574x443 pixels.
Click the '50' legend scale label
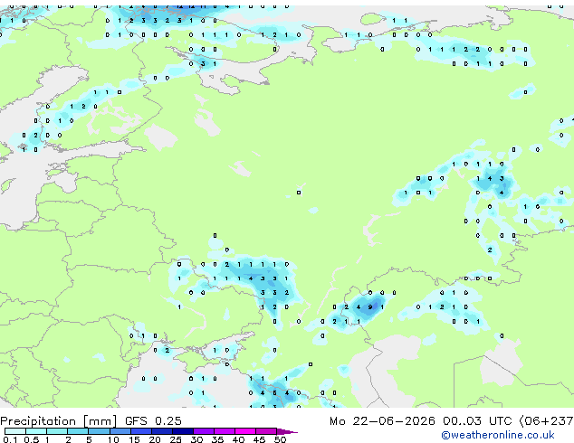pos(280,439)
